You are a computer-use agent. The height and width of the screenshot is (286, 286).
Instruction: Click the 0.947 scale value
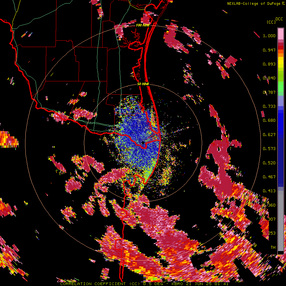[x=269, y=50]
